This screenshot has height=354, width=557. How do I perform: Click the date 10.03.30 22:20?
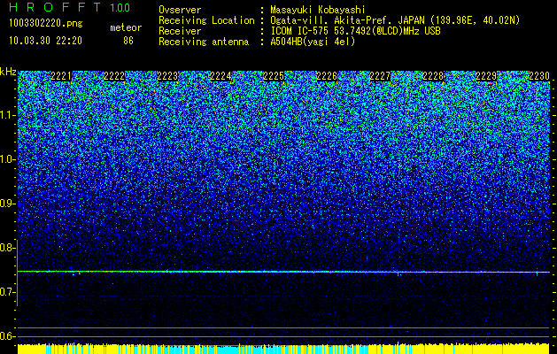[46, 41]
